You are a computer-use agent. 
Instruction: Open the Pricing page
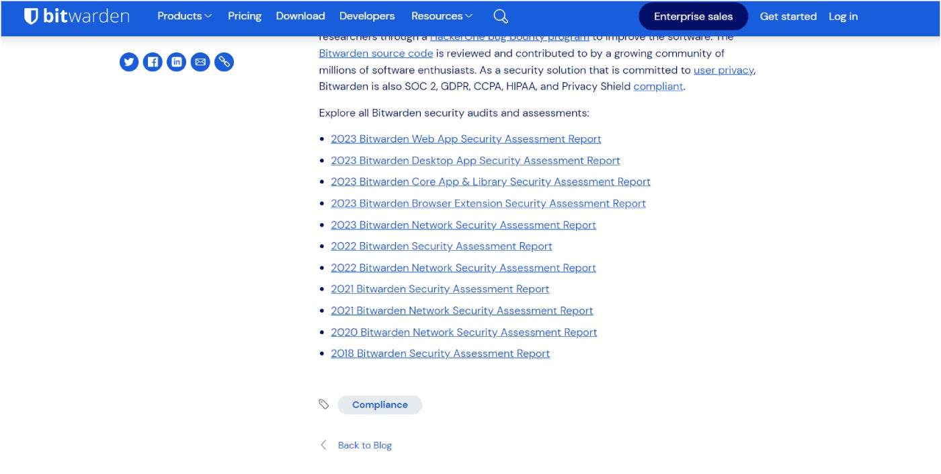[x=245, y=16]
